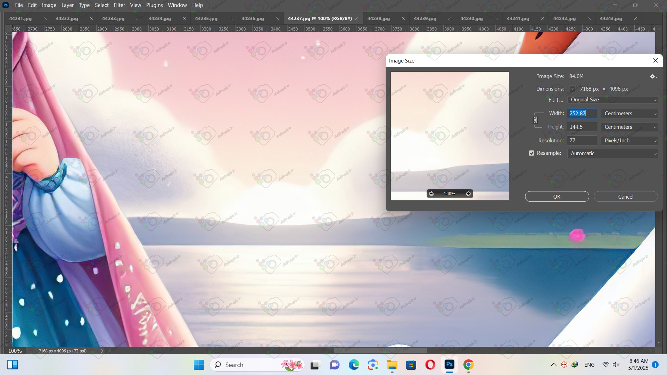Image resolution: width=667 pixels, height=375 pixels.
Task: Open the File menu
Action: [19, 5]
